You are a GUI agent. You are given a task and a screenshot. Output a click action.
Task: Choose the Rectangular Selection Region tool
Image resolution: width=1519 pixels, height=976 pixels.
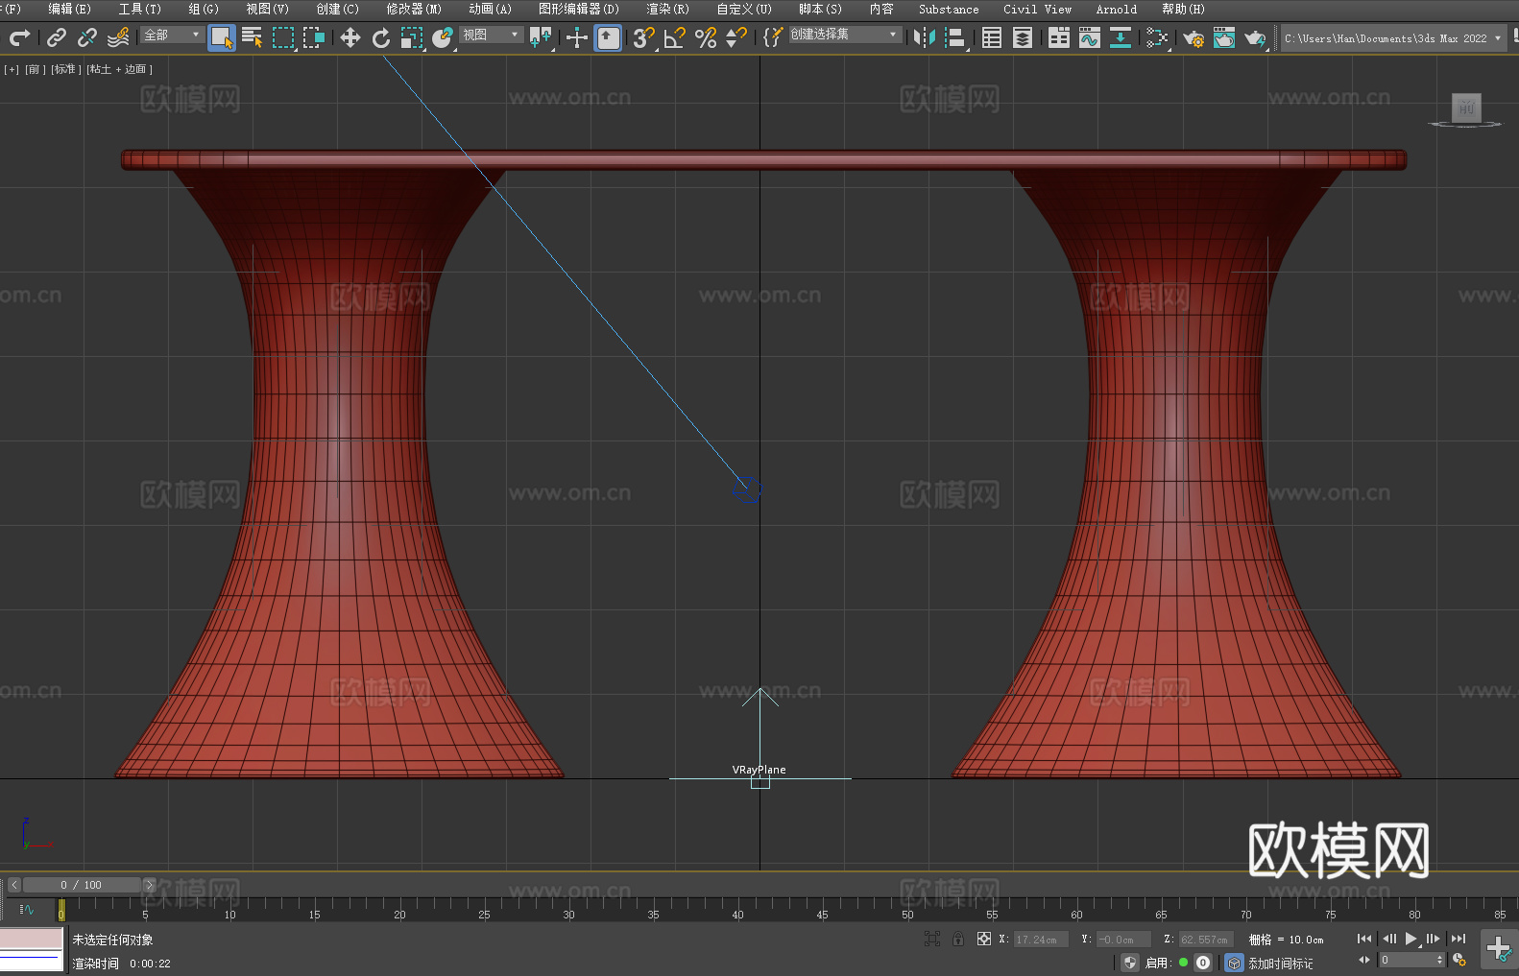pyautogui.click(x=283, y=37)
